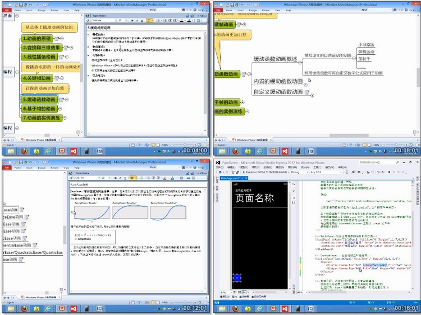
Task: Open Any CPU platform dropdown in Visual Studio
Action: tap(326, 172)
